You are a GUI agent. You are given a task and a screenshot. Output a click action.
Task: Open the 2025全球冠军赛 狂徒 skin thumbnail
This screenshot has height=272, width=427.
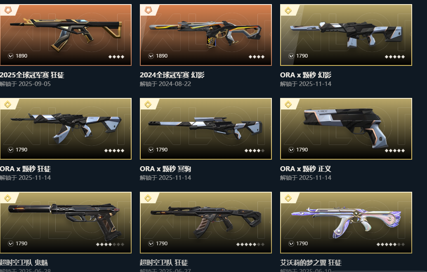click(66, 35)
